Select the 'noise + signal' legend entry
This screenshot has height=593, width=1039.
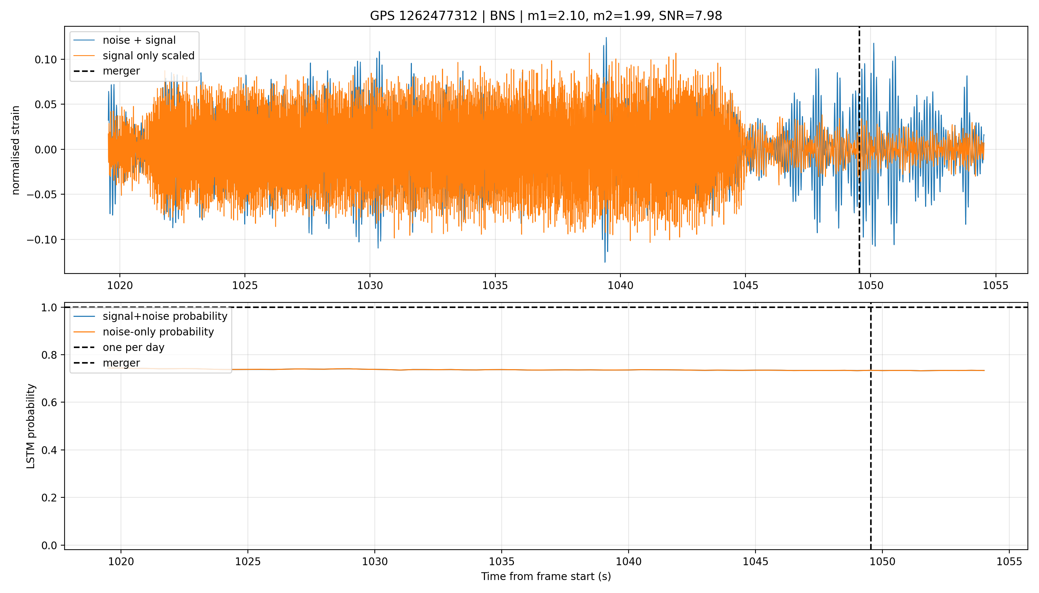tap(139, 40)
